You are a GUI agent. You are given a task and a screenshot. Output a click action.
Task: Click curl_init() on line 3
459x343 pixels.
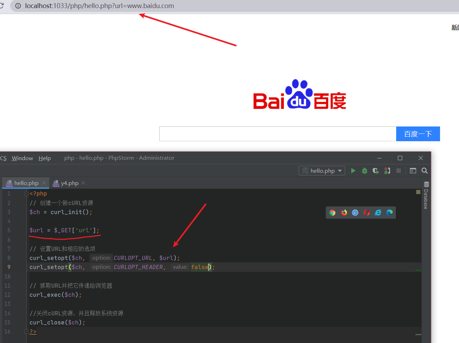pos(69,212)
